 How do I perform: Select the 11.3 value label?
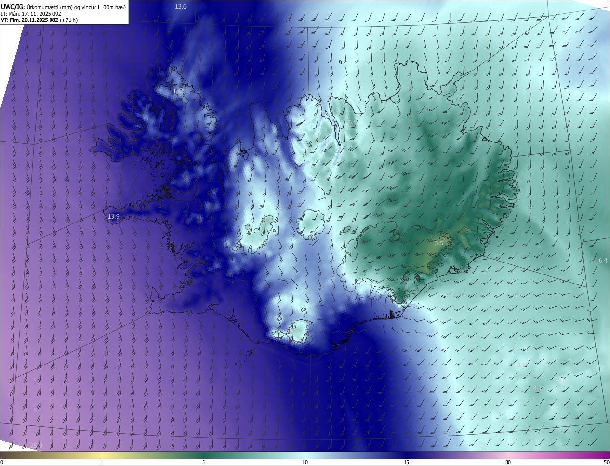(179, 91)
